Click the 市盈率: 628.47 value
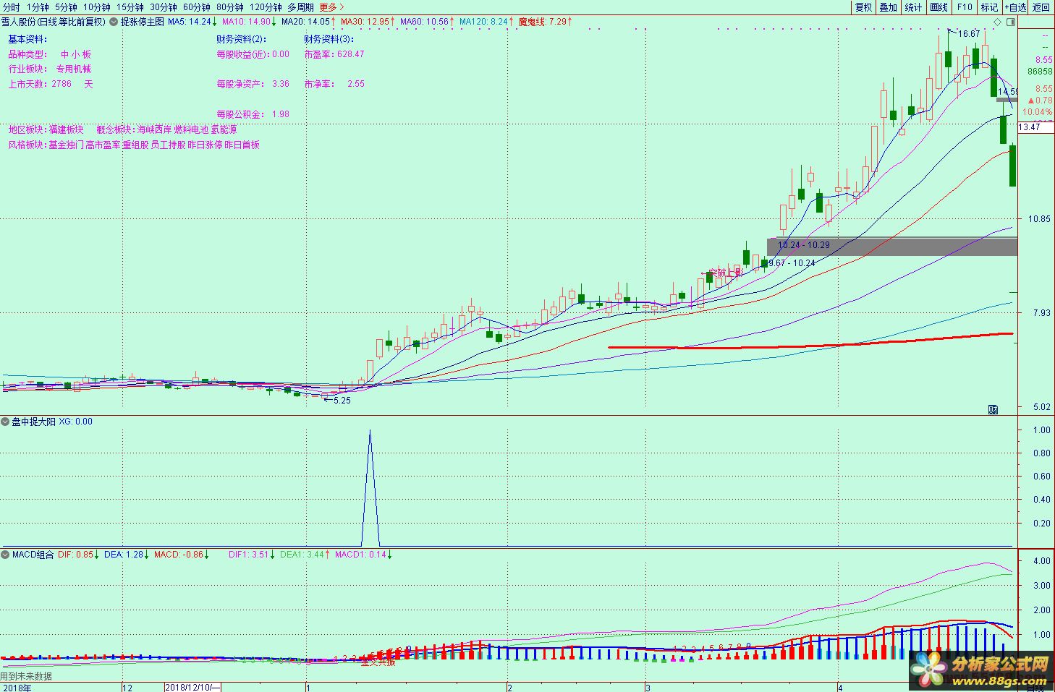The height and width of the screenshot is (692, 1055). (334, 54)
